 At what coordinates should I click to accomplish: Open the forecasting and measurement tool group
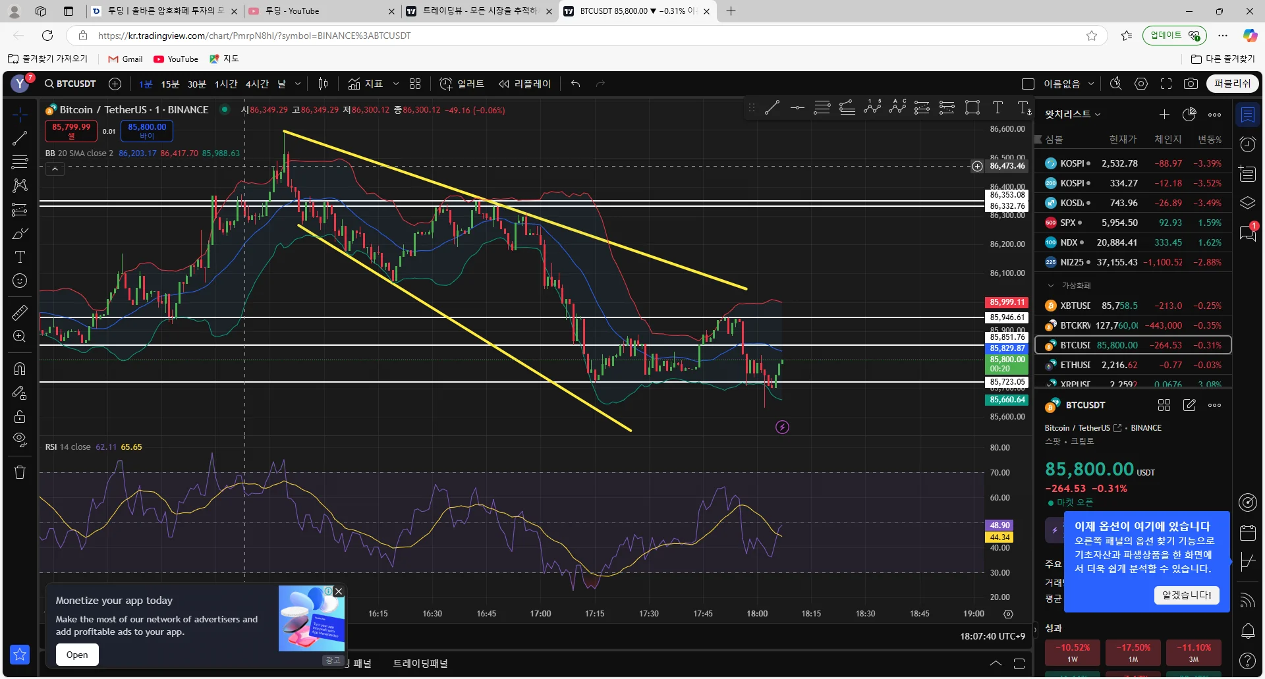tap(20, 210)
